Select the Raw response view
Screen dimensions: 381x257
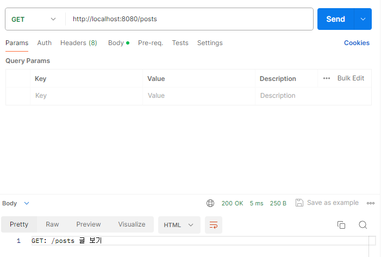(52, 224)
